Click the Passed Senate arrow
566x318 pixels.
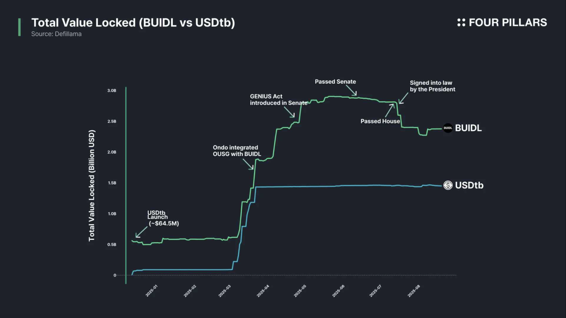tap(351, 90)
